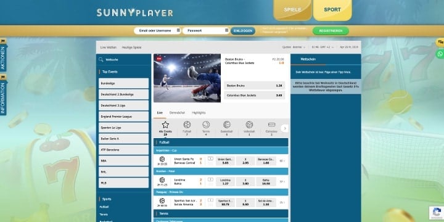
Task: Open the timezone GMT dropdown
Action: point(323,47)
